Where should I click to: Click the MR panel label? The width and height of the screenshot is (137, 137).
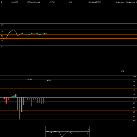point(122,71)
